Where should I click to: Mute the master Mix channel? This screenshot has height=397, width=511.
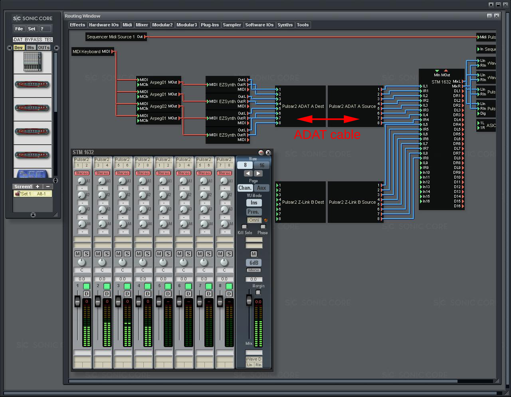pos(254,254)
